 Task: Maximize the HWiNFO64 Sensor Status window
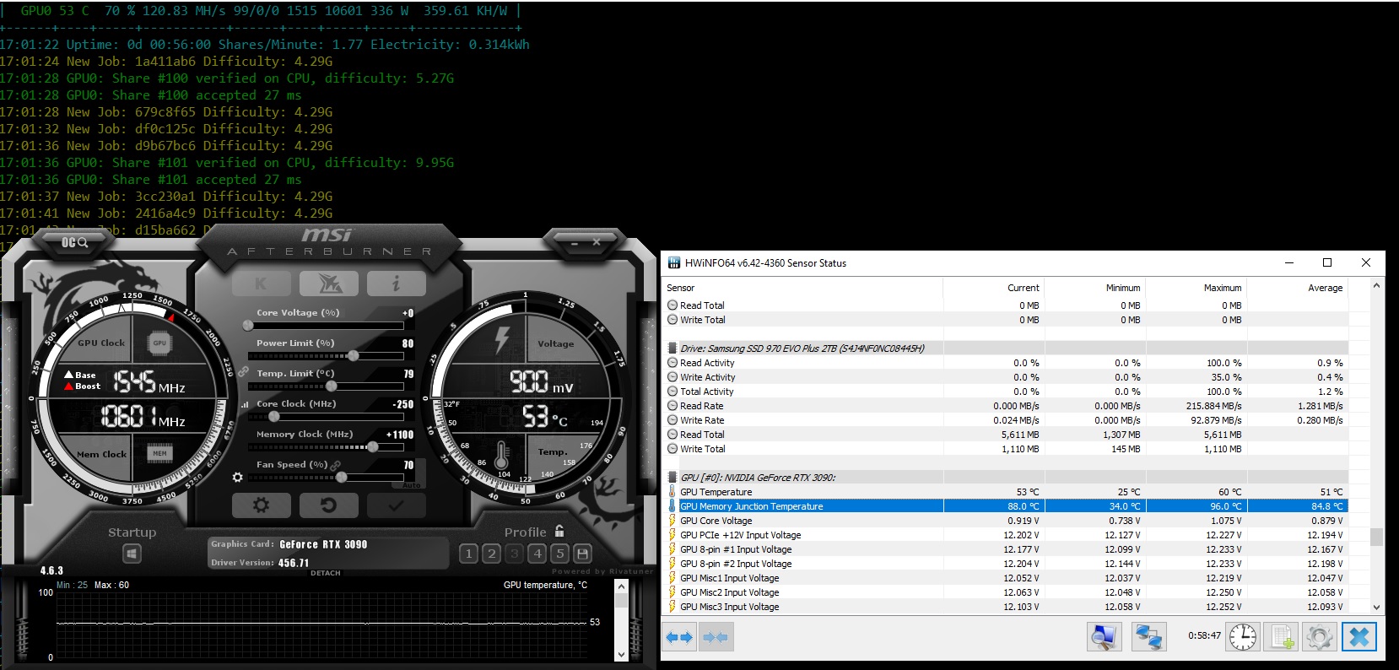pyautogui.click(x=1327, y=262)
